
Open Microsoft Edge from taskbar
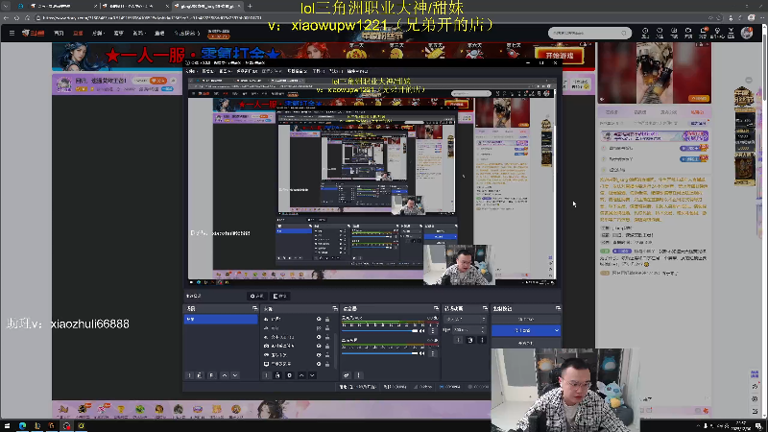(x=22, y=426)
